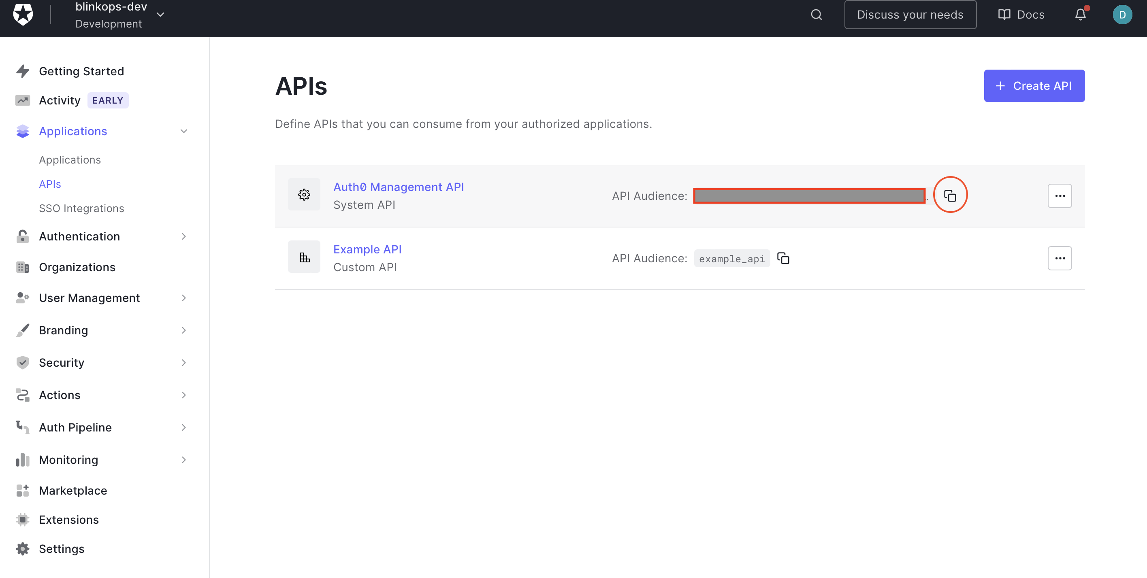Open the notifications bell
The height and width of the screenshot is (578, 1147).
pyautogui.click(x=1080, y=15)
